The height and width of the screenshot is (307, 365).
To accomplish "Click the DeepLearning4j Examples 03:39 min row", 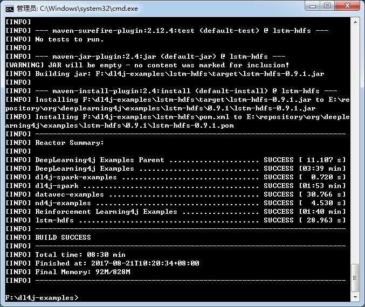I will point(176,169).
